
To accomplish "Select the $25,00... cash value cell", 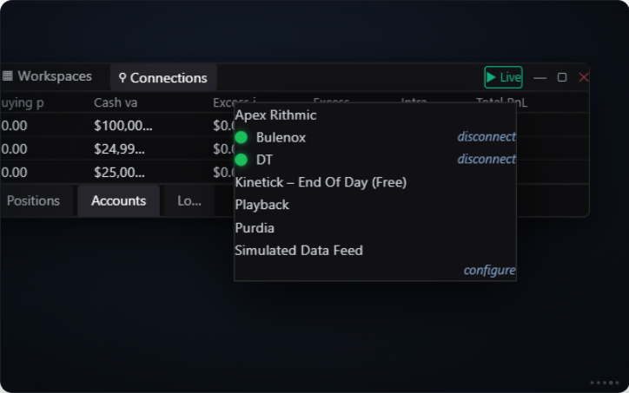I will coord(120,173).
